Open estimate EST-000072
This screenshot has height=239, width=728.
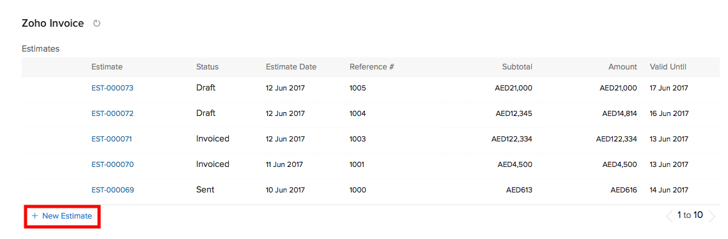pyautogui.click(x=112, y=113)
